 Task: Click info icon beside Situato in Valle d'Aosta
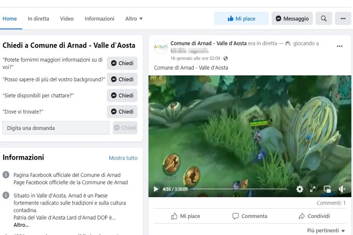pos(6,195)
